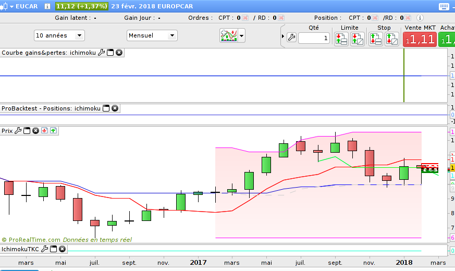The image size is (455, 271).
Task: Click the first Limite order icon
Action: 341,39
